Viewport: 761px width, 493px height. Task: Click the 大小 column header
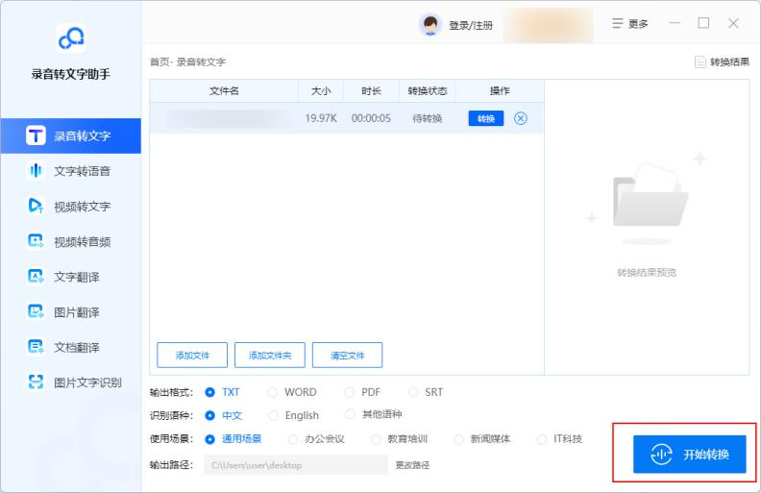pyautogui.click(x=321, y=90)
